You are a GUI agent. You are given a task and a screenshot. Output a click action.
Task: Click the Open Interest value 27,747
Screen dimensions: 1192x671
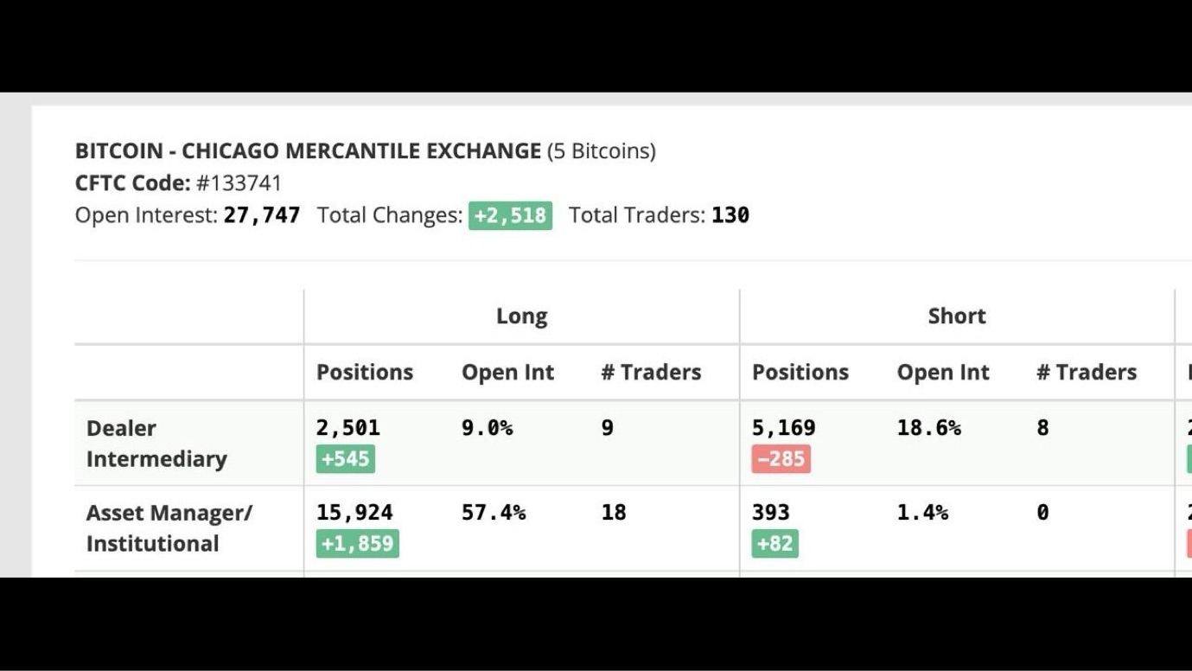pos(261,215)
